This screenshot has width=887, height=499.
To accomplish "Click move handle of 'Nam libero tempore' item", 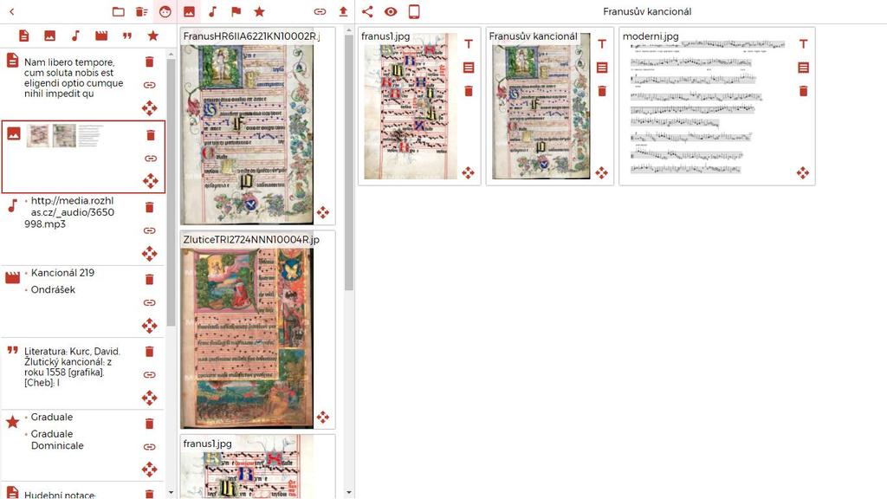I will [x=149, y=108].
